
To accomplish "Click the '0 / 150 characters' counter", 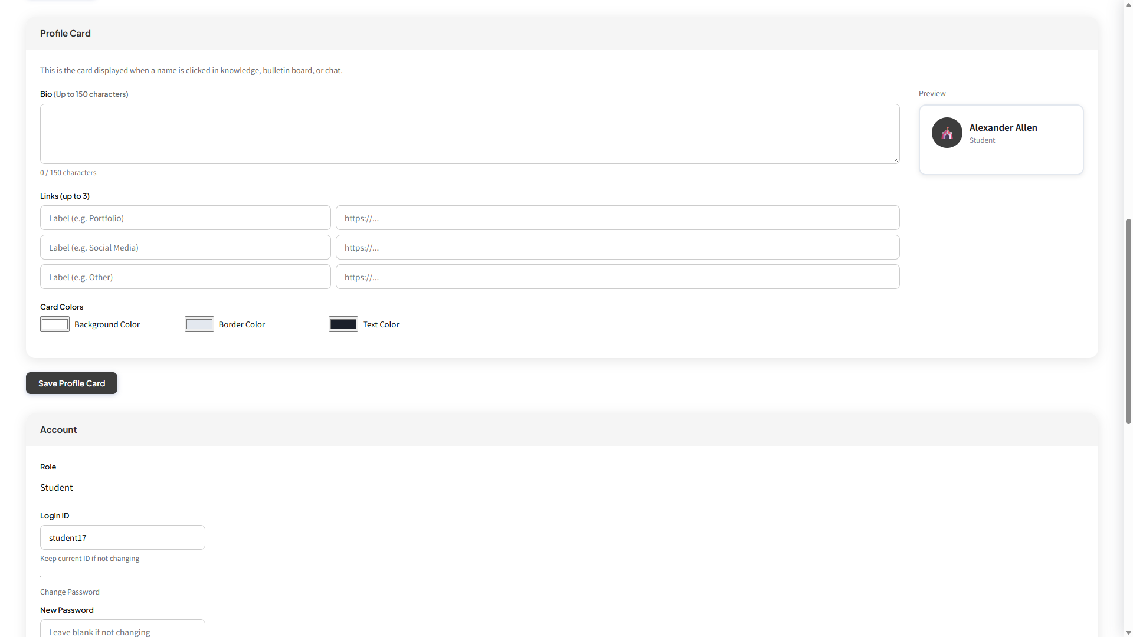I will tap(68, 173).
